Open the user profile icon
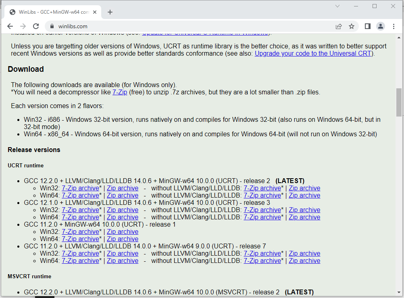 click(x=380, y=26)
